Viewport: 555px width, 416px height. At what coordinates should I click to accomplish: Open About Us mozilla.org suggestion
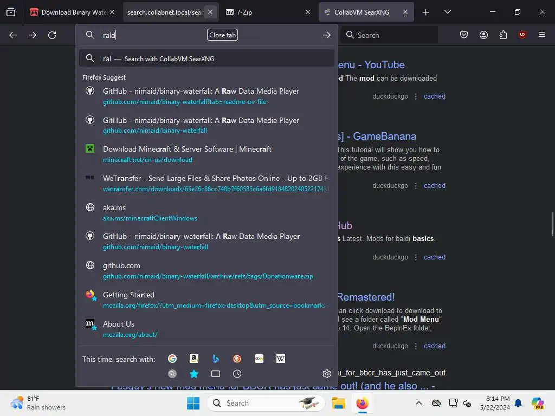coord(206,329)
